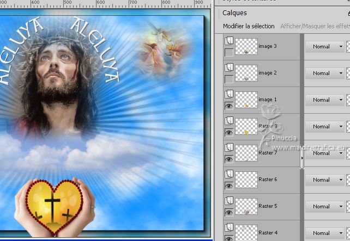350x241 pixels.
Task: Hide the Raster 6 layer
Action: pos(229,186)
